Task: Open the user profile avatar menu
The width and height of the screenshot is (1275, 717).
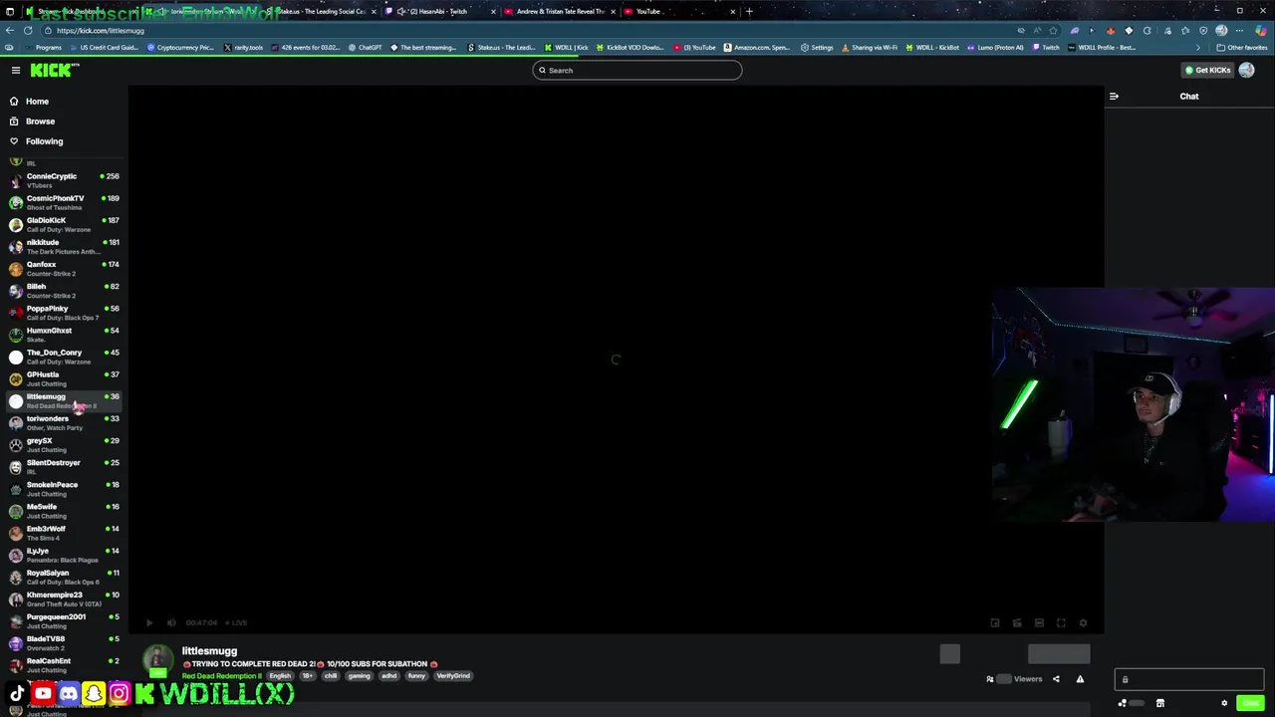Action: (x=1247, y=70)
